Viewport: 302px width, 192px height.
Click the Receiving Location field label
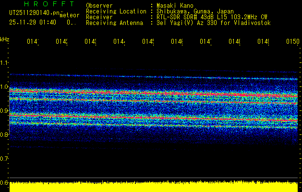116,11
